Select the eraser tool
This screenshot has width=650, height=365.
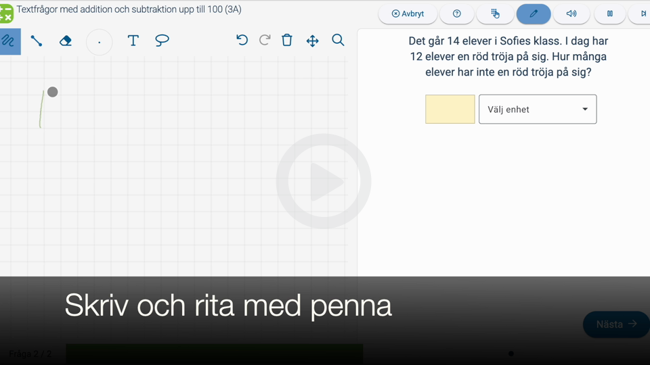coord(66,41)
